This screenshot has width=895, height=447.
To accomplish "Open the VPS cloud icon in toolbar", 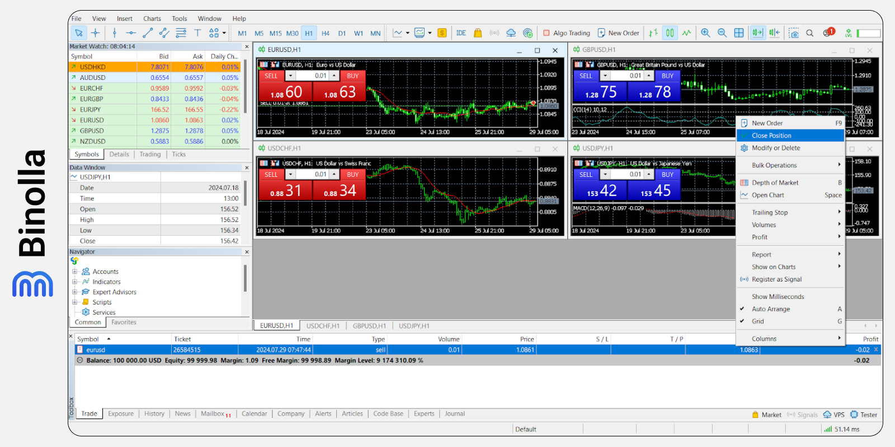I will [x=511, y=33].
